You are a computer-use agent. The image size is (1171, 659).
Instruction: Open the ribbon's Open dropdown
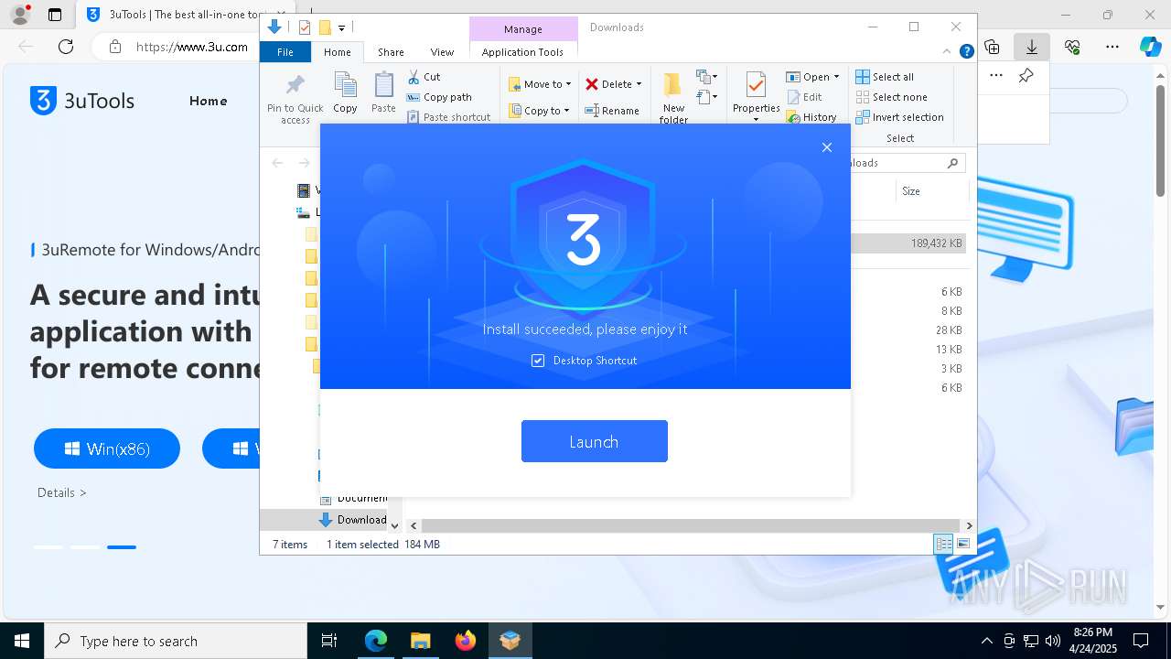pyautogui.click(x=812, y=77)
